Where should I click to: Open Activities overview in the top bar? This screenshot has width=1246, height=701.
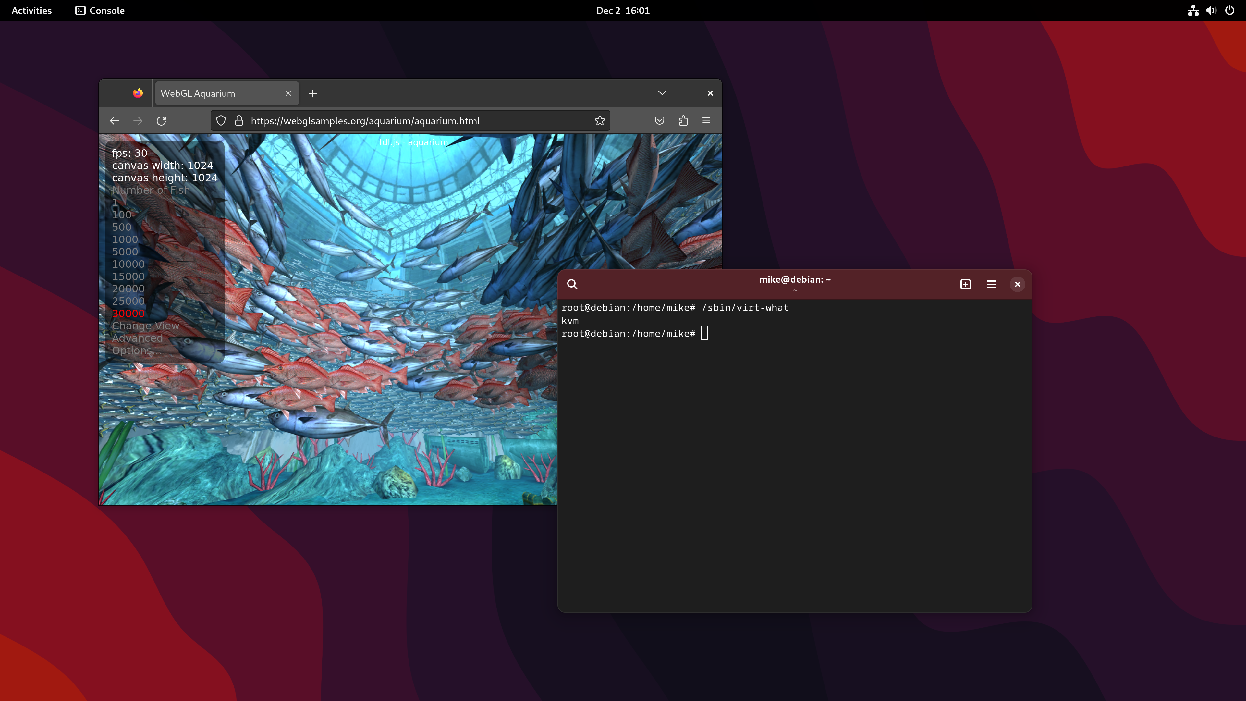point(31,11)
